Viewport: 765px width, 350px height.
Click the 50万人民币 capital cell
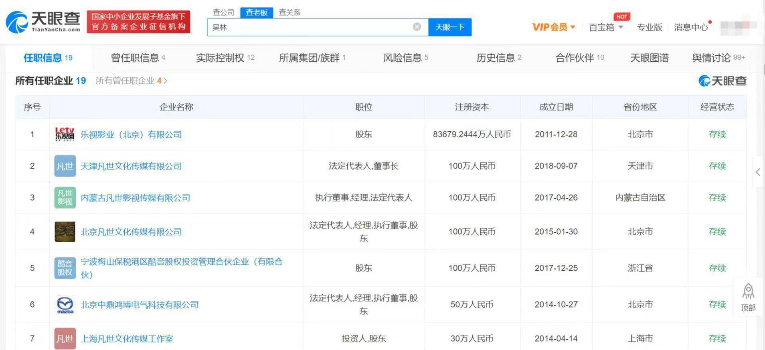tap(472, 305)
